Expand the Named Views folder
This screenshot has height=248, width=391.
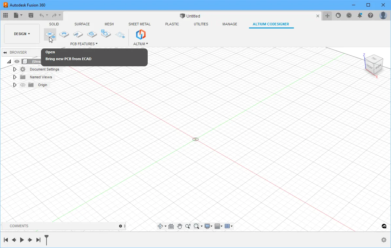tap(15, 77)
